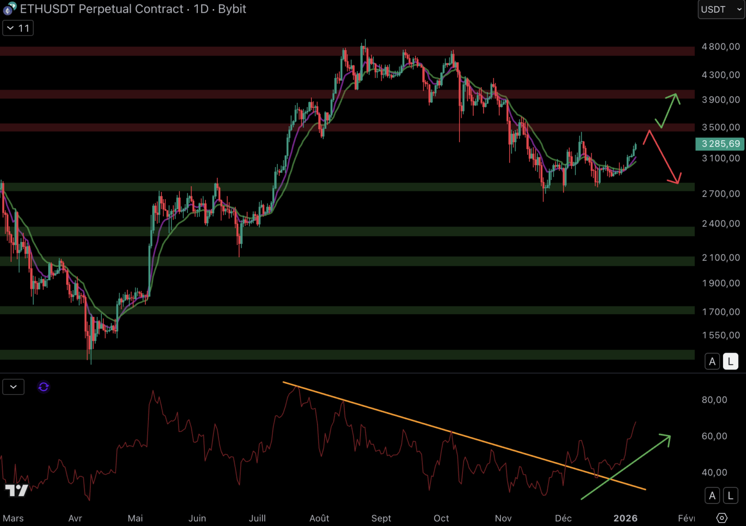Click the '2026' label on the time axis
The height and width of the screenshot is (526, 746).
click(x=625, y=518)
